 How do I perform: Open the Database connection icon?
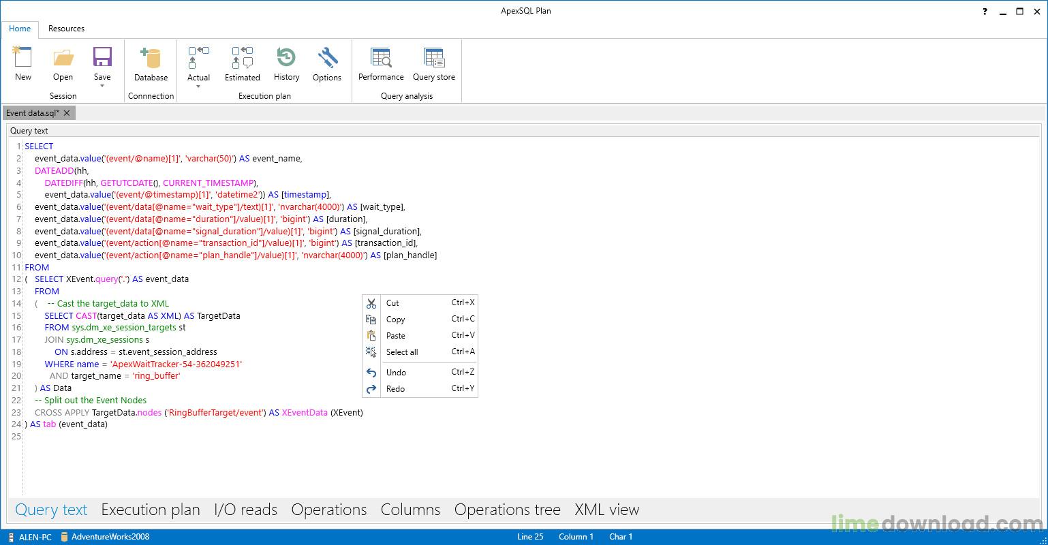pos(151,59)
